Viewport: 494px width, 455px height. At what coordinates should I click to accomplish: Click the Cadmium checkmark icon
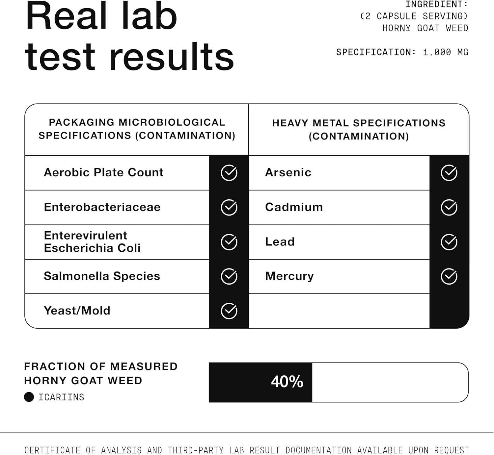449,207
